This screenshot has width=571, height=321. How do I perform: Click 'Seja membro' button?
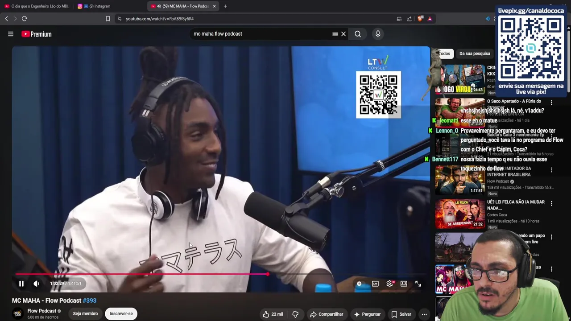pos(85,314)
